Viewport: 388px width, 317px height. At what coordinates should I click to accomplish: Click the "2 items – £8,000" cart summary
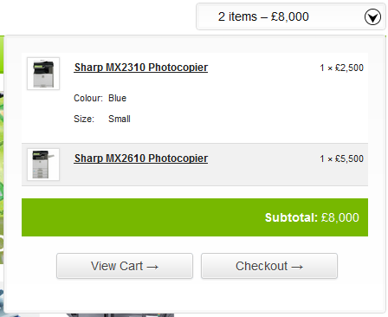(x=263, y=16)
